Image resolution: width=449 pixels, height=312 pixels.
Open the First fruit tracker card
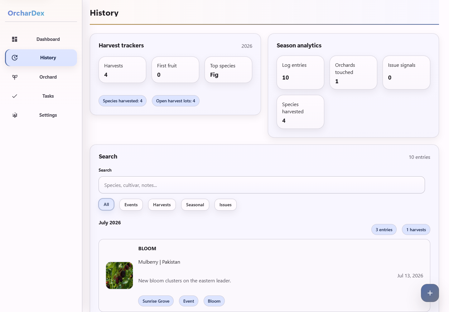tap(175, 70)
